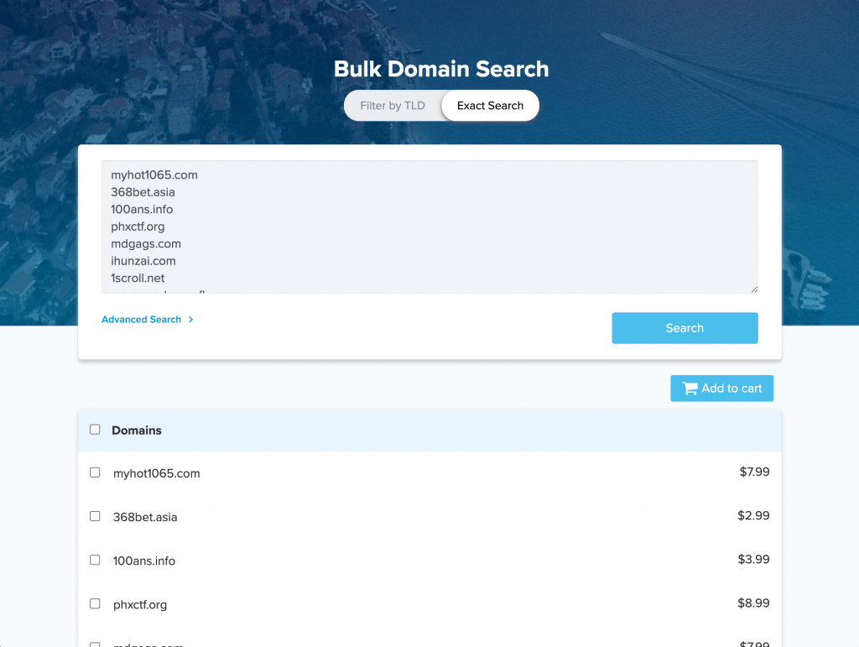Click the Bulk Domain Search heading
Viewport: 859px width, 647px height.
click(x=441, y=69)
